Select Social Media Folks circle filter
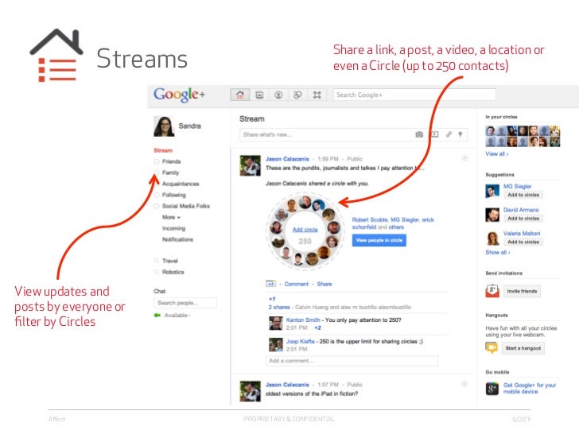Viewport: 579px width, 434px height. pos(186,206)
